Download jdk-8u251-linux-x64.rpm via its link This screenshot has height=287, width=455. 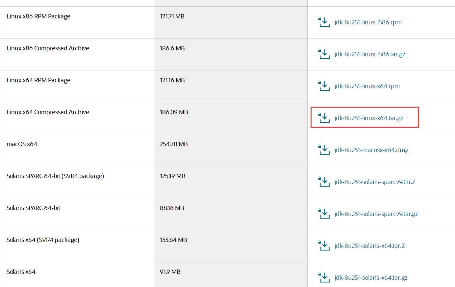[x=367, y=86]
